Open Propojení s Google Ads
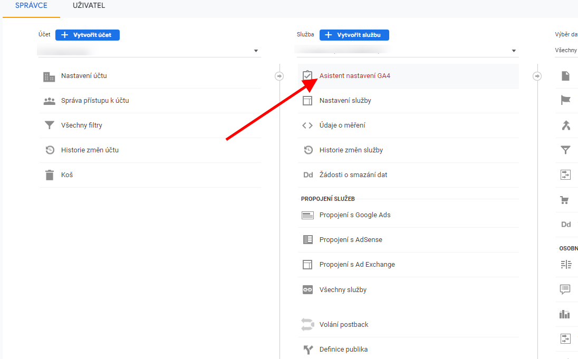The width and height of the screenshot is (578, 359). click(x=354, y=215)
